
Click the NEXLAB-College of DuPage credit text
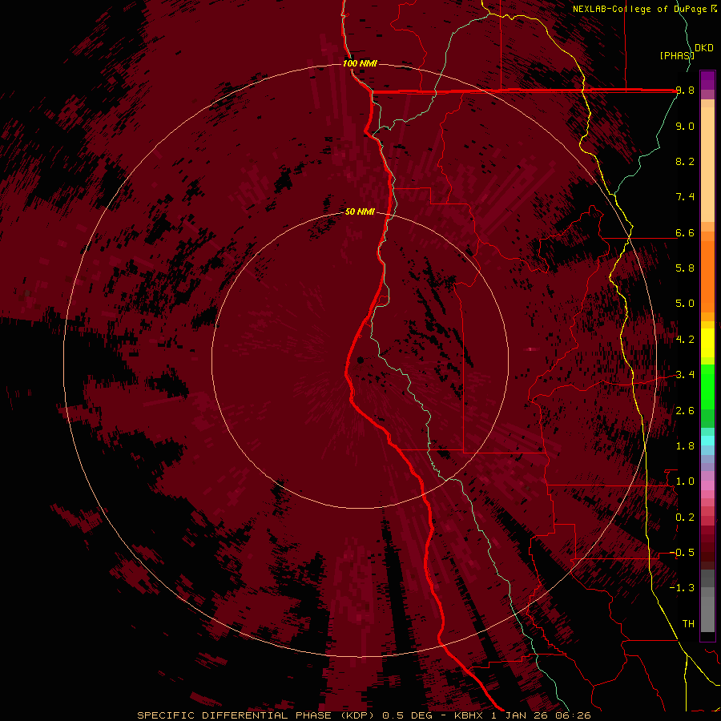[x=639, y=9]
